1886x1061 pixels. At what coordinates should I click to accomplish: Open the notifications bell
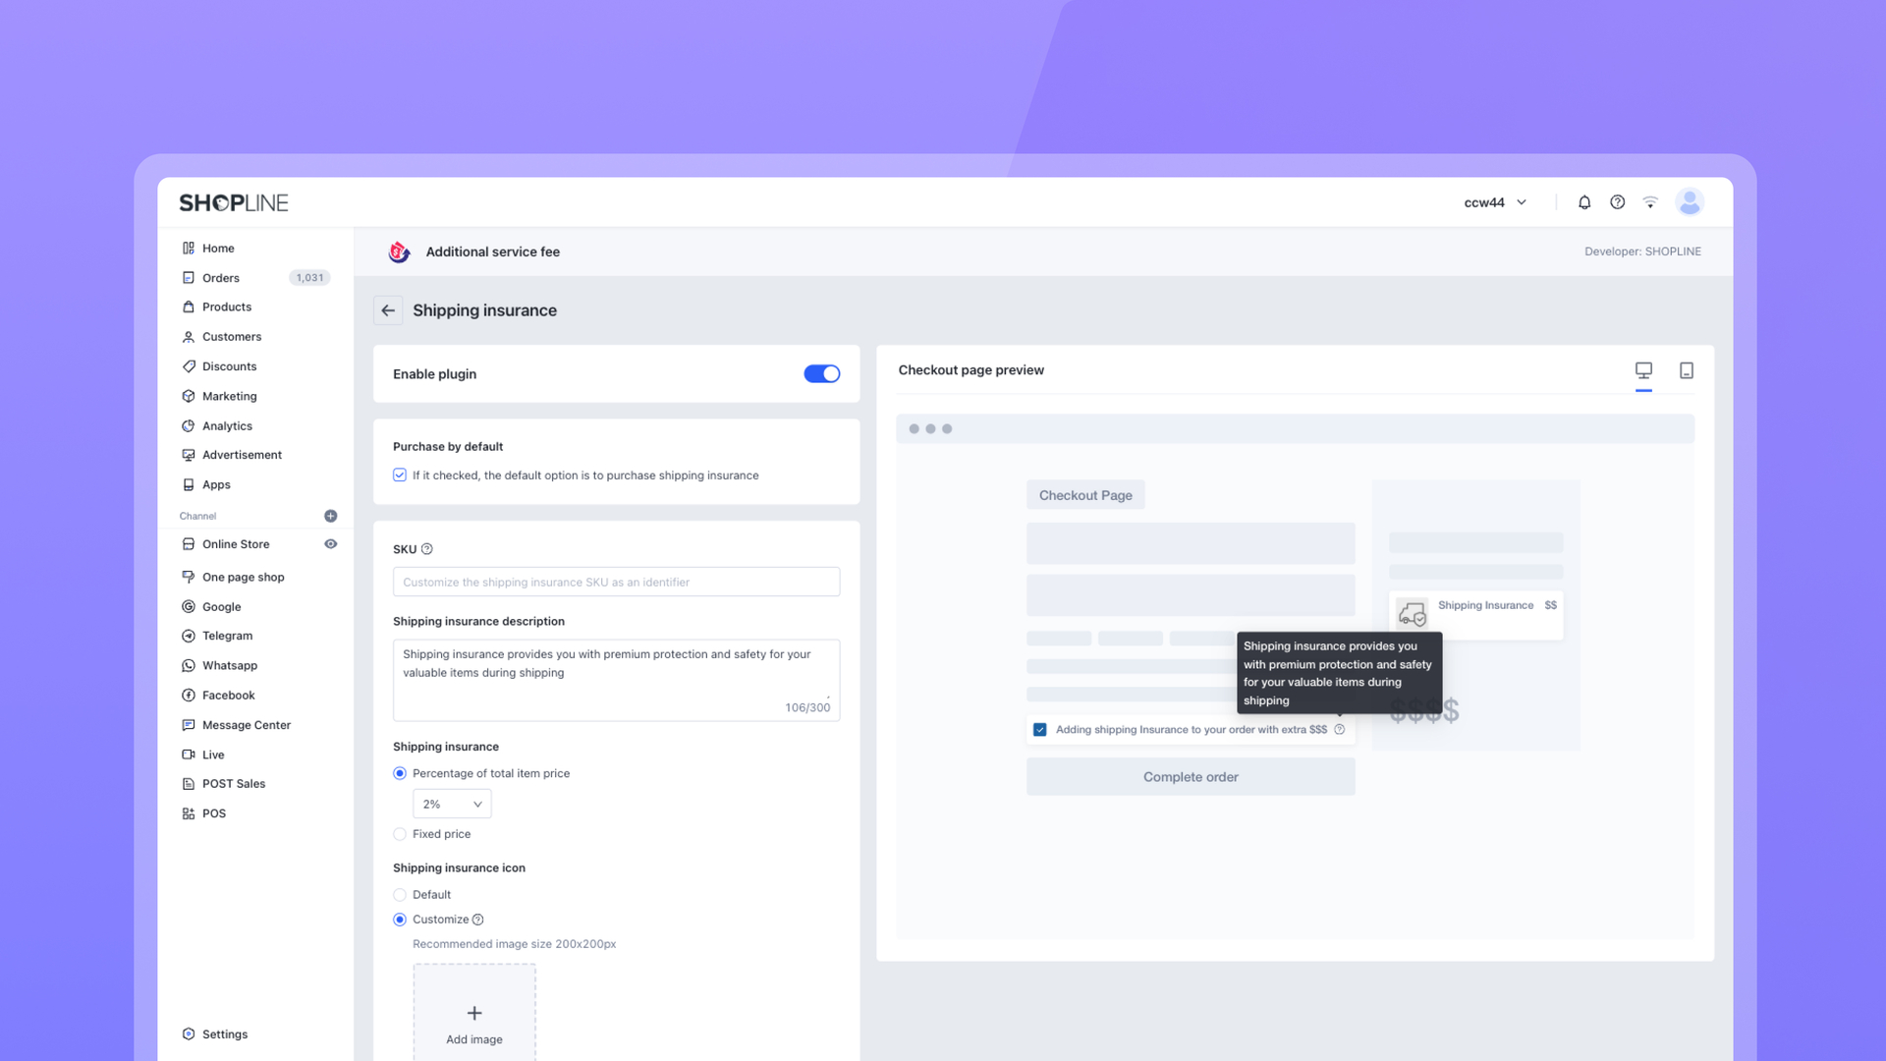[x=1584, y=202]
